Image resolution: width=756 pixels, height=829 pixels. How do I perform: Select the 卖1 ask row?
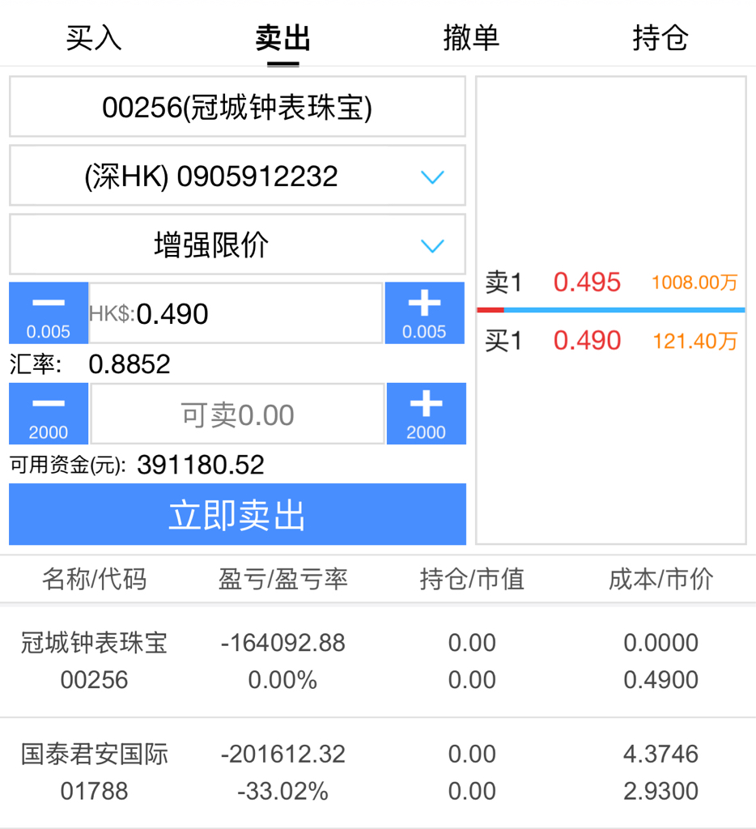pos(611,283)
